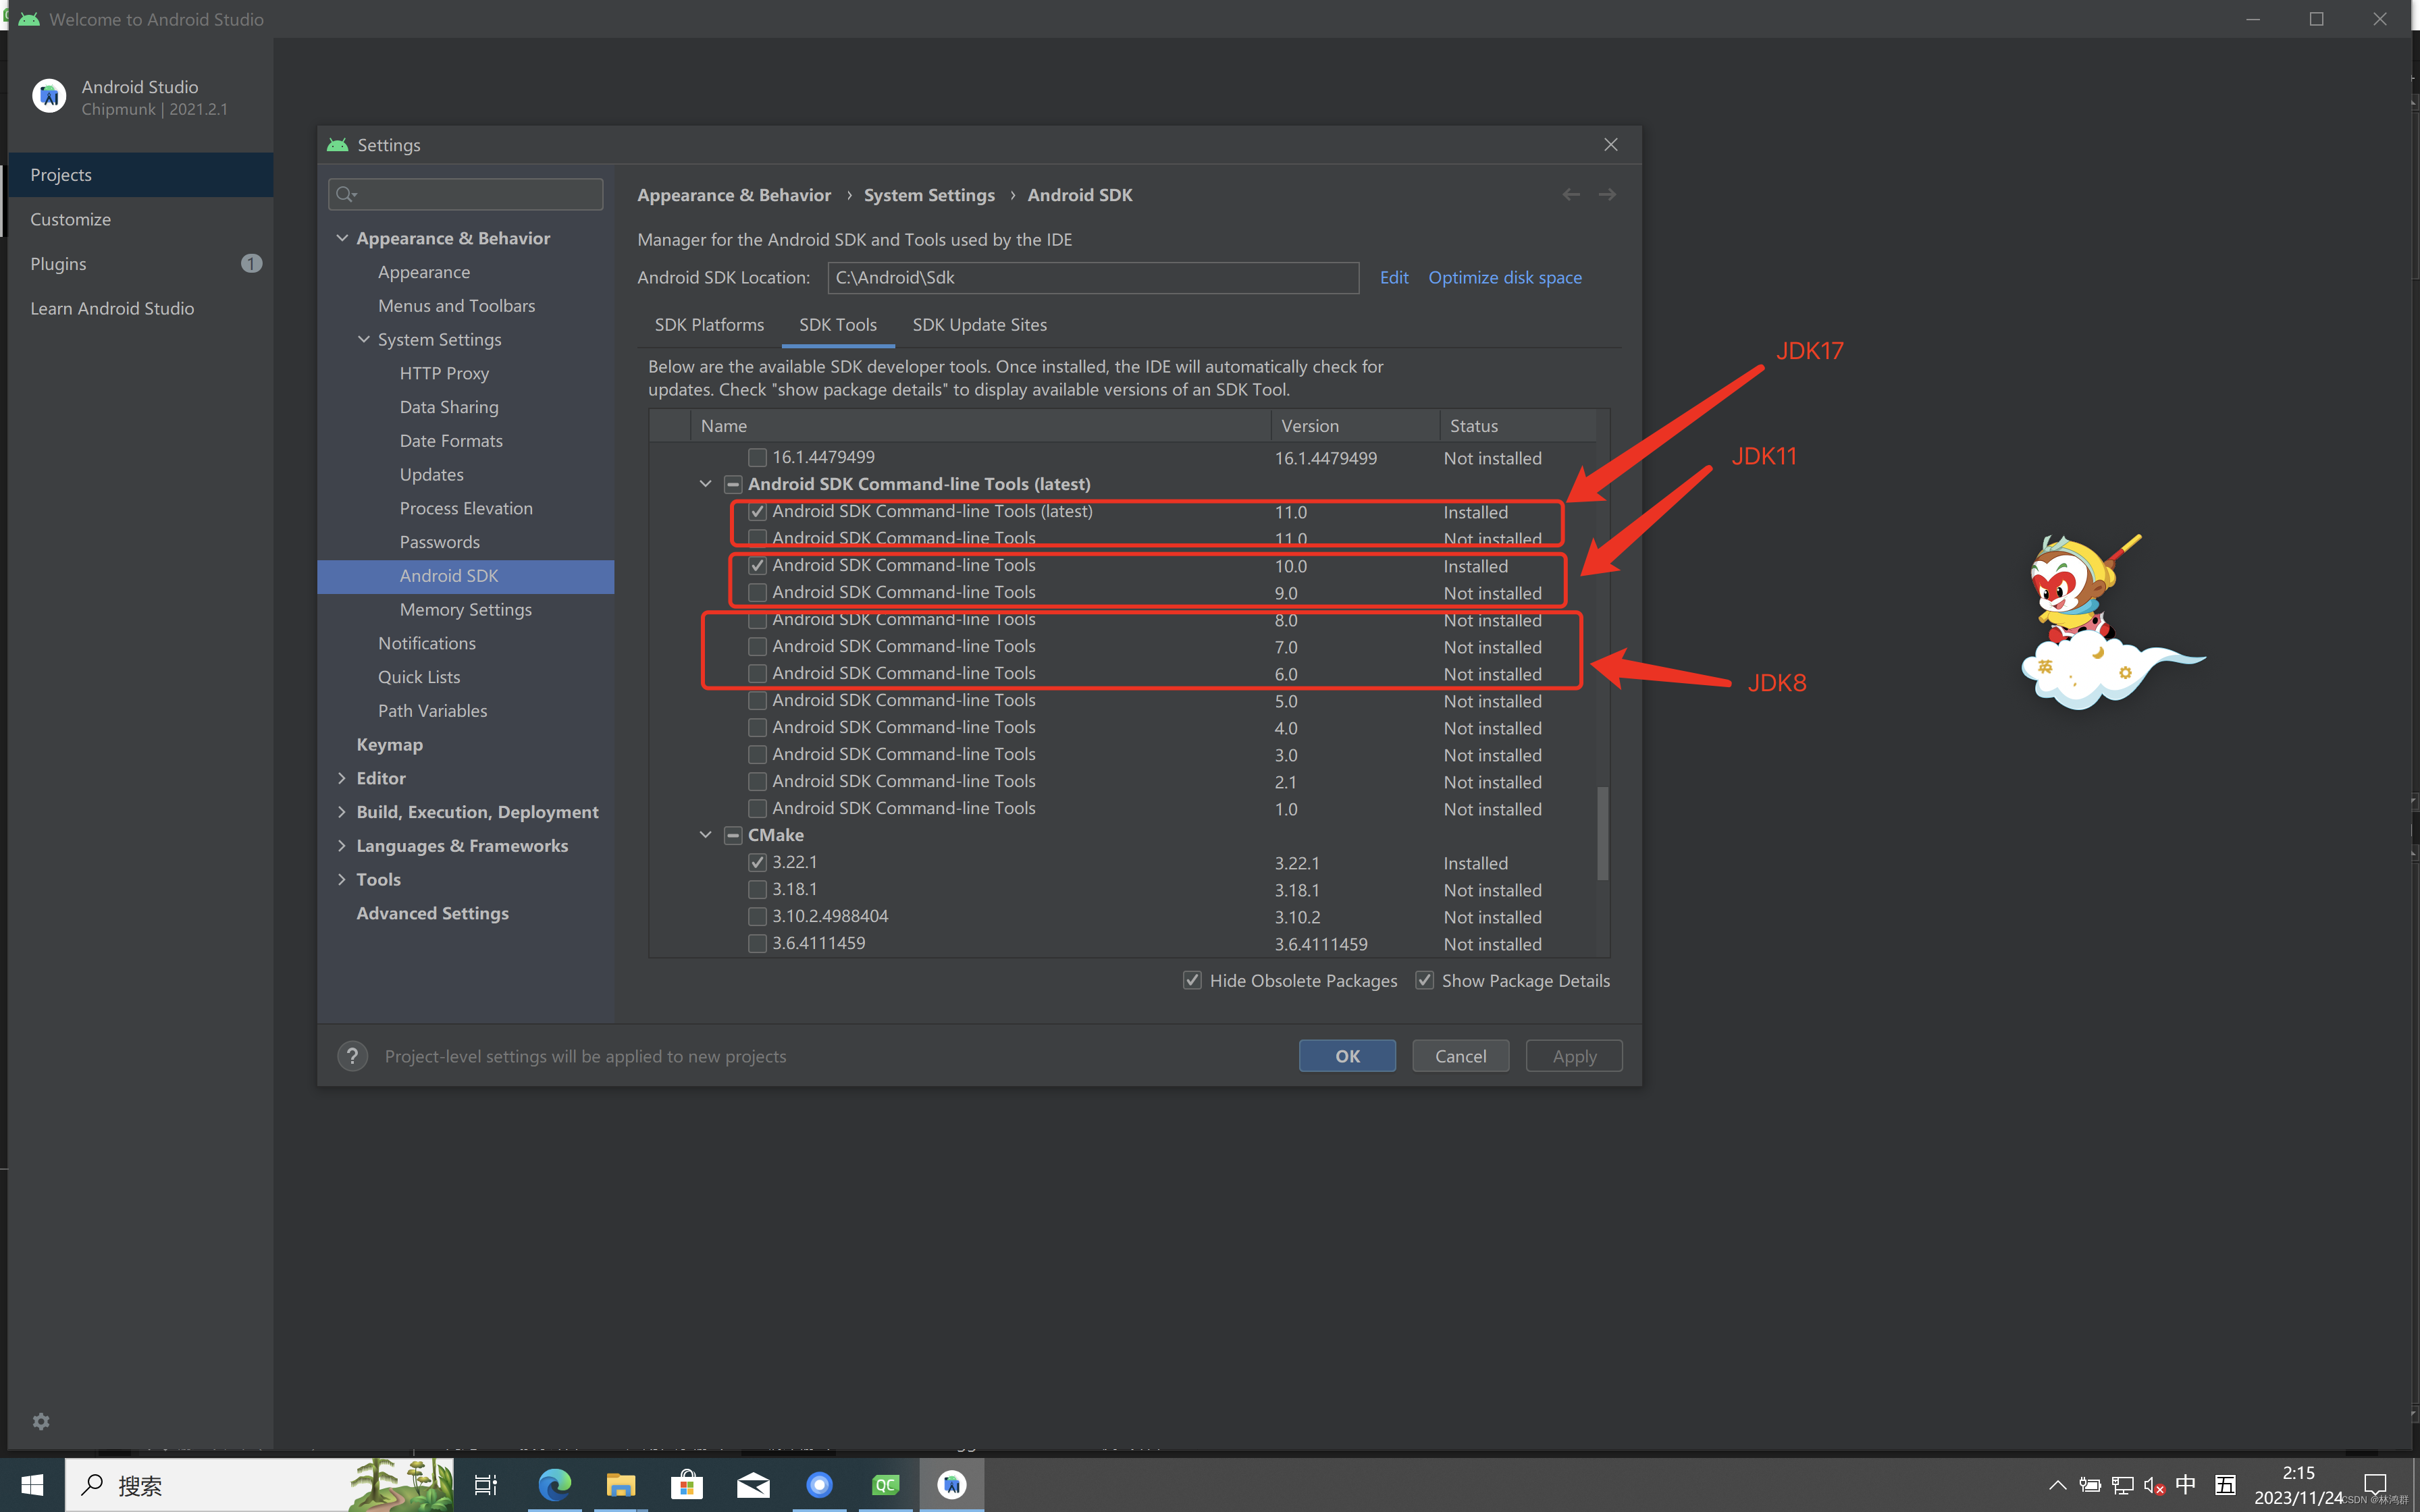Select Advanced Settings in tree
This screenshot has width=2420, height=1512.
click(432, 913)
